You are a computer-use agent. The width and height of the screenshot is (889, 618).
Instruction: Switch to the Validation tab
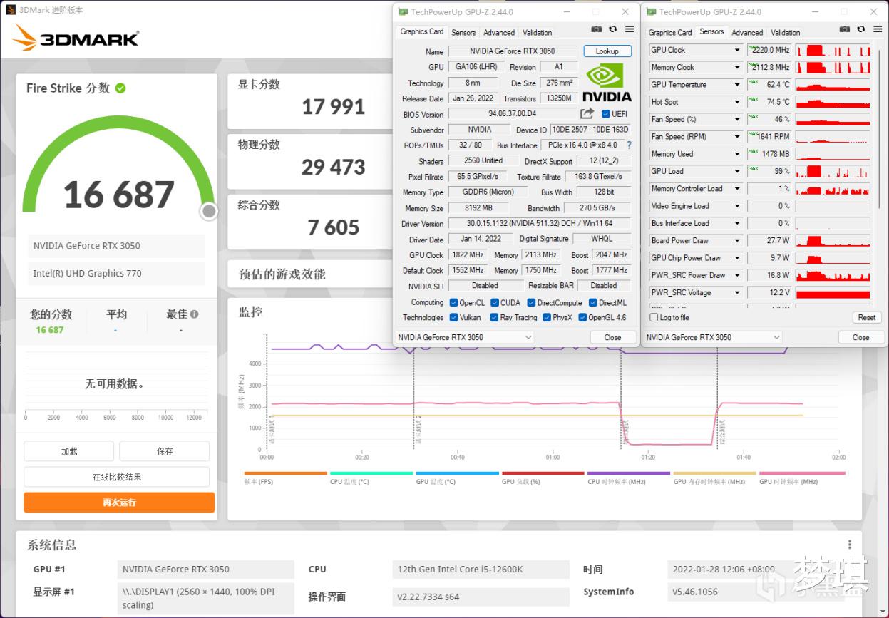[537, 32]
